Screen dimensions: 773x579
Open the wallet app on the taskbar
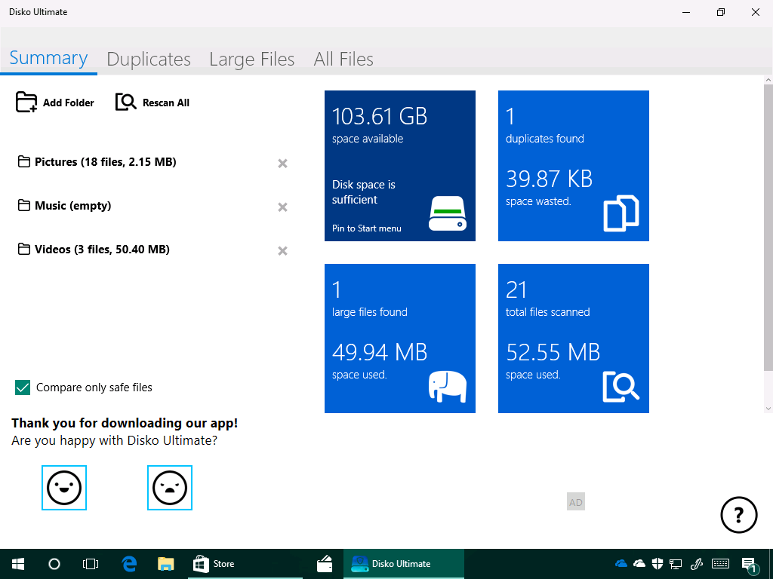pos(325,564)
